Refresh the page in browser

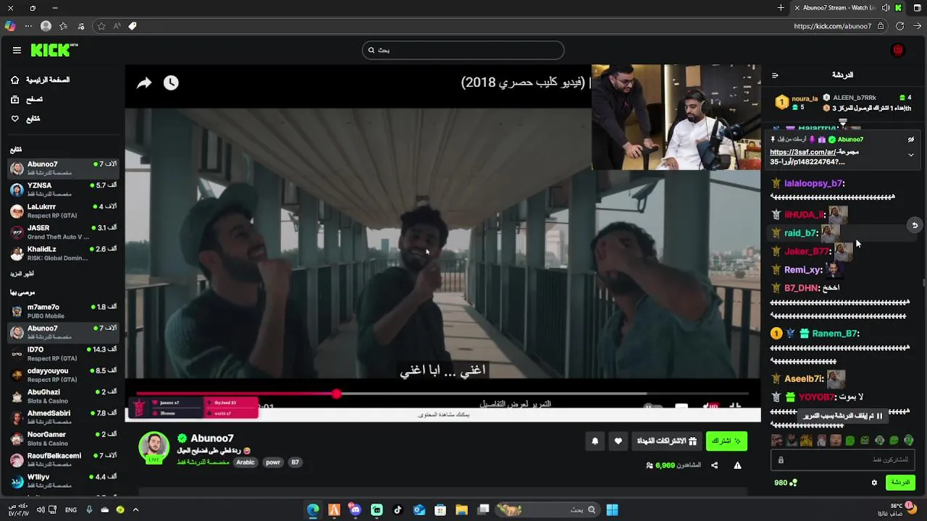pos(899,26)
